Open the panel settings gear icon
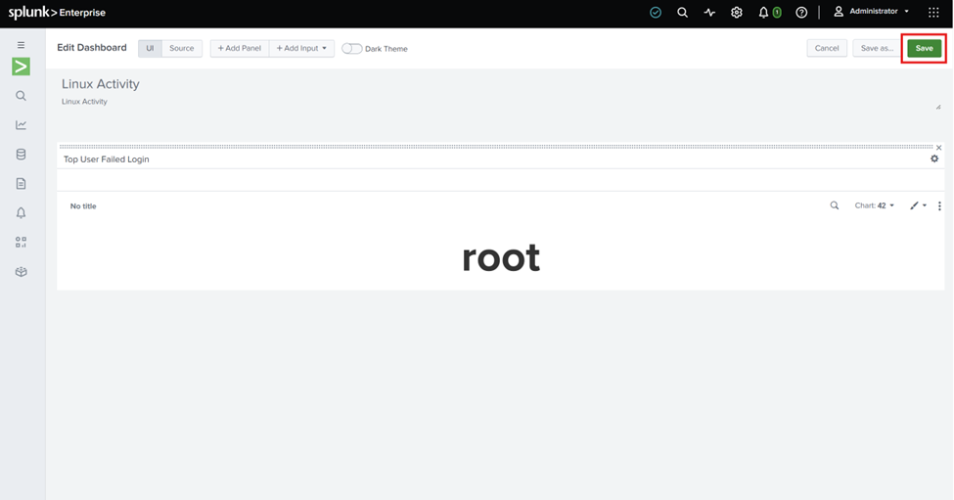The image size is (954, 500). click(934, 159)
